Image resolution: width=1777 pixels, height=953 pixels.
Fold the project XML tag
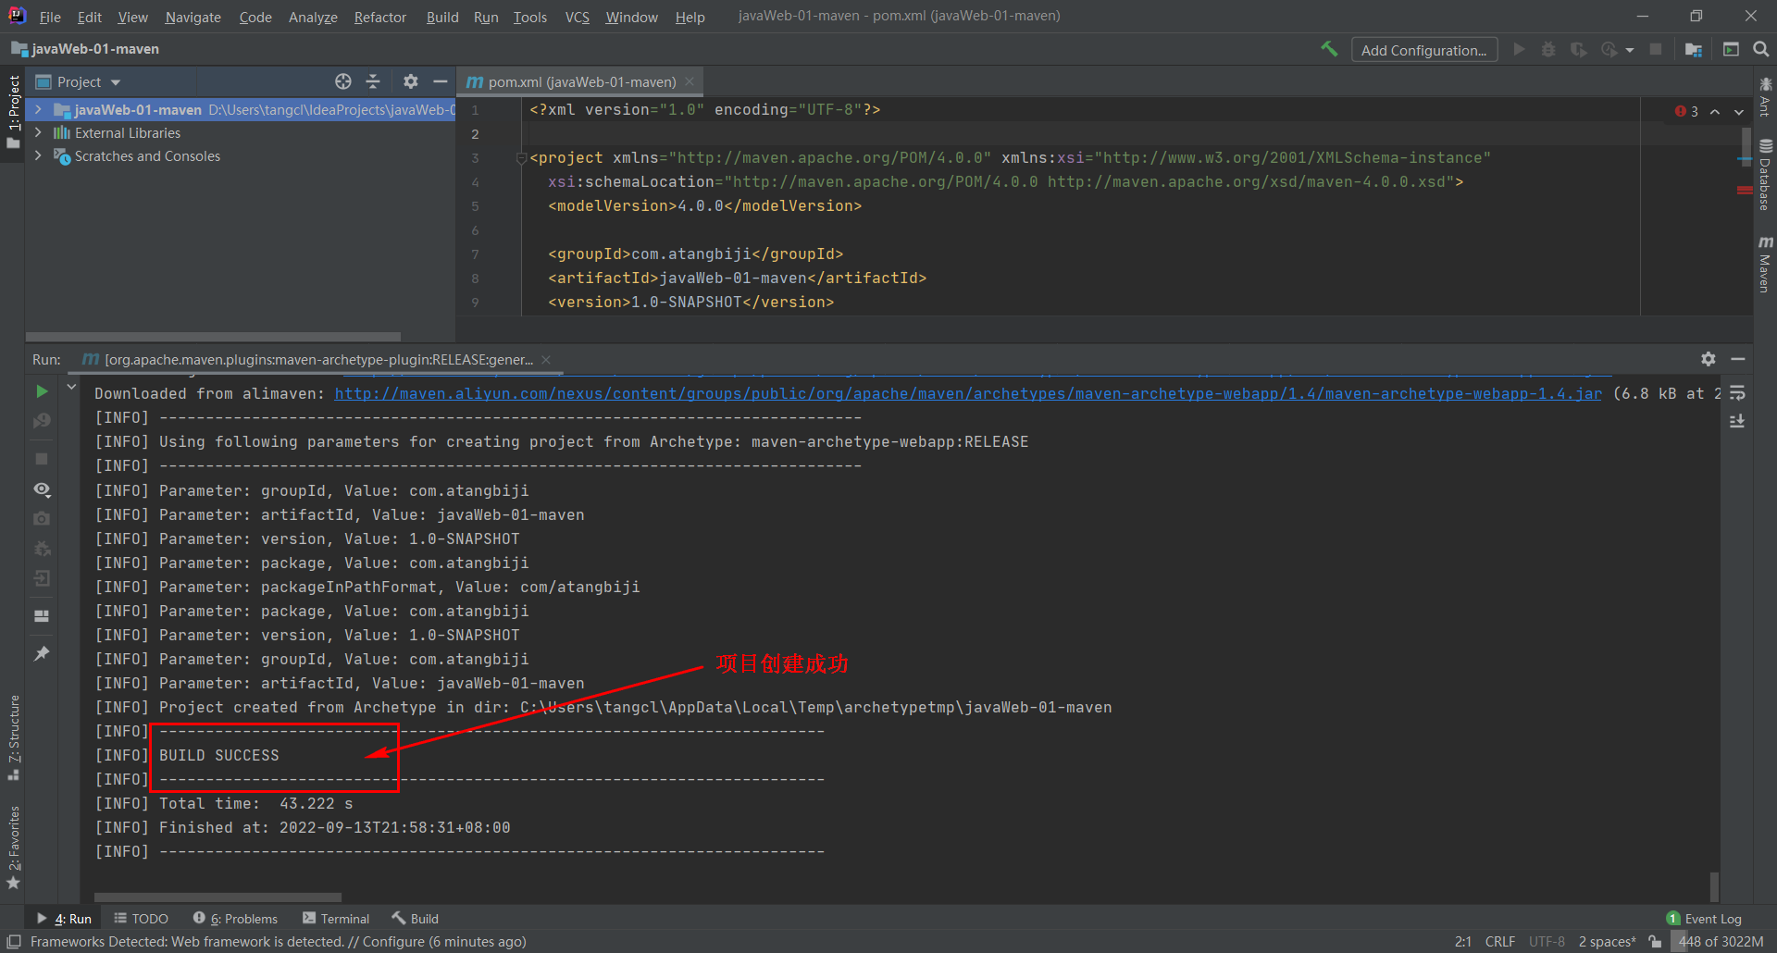[521, 158]
